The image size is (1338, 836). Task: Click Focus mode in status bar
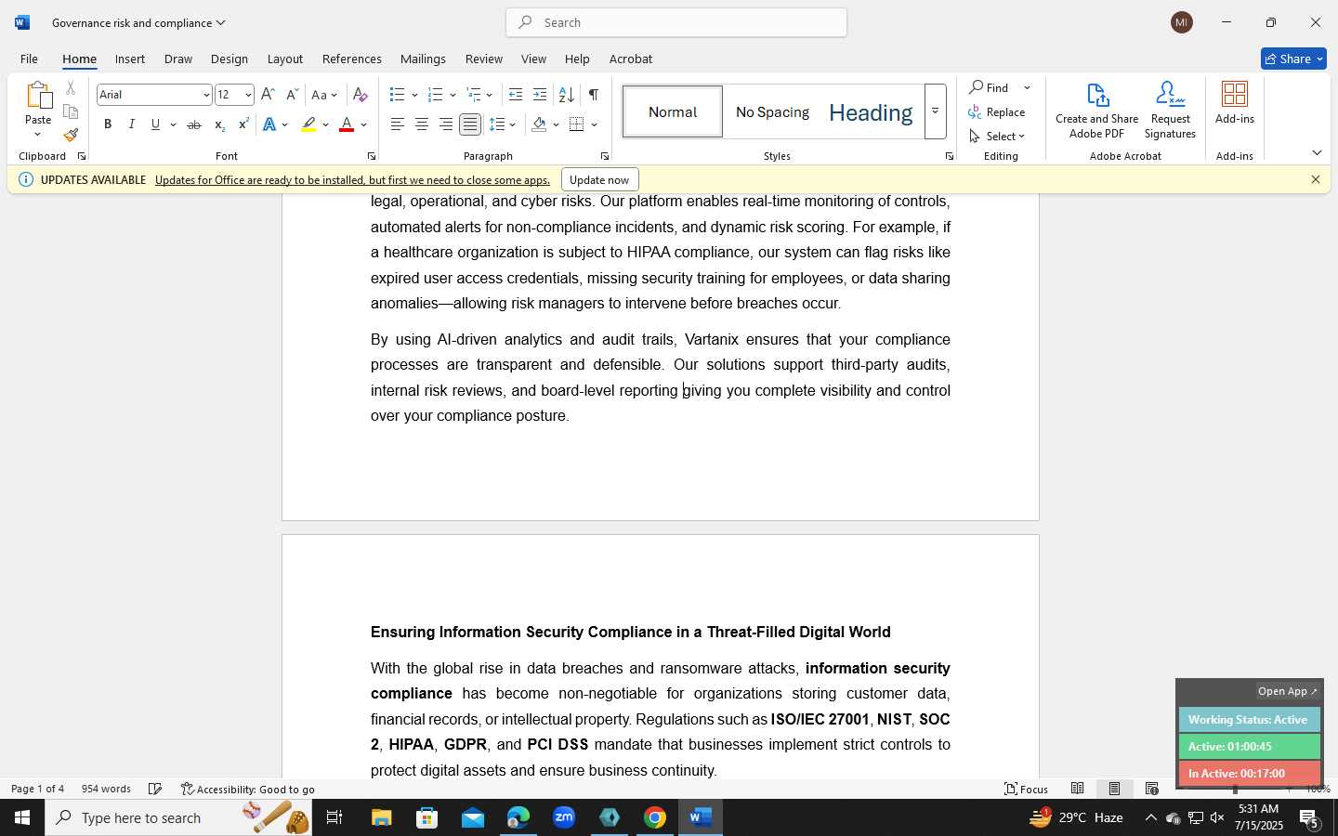1027,789
